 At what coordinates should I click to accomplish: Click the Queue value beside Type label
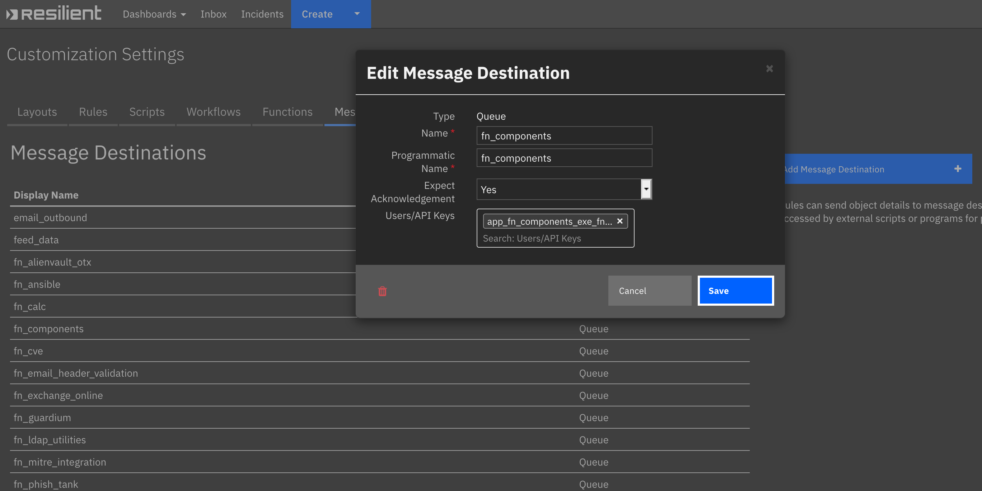click(x=491, y=116)
